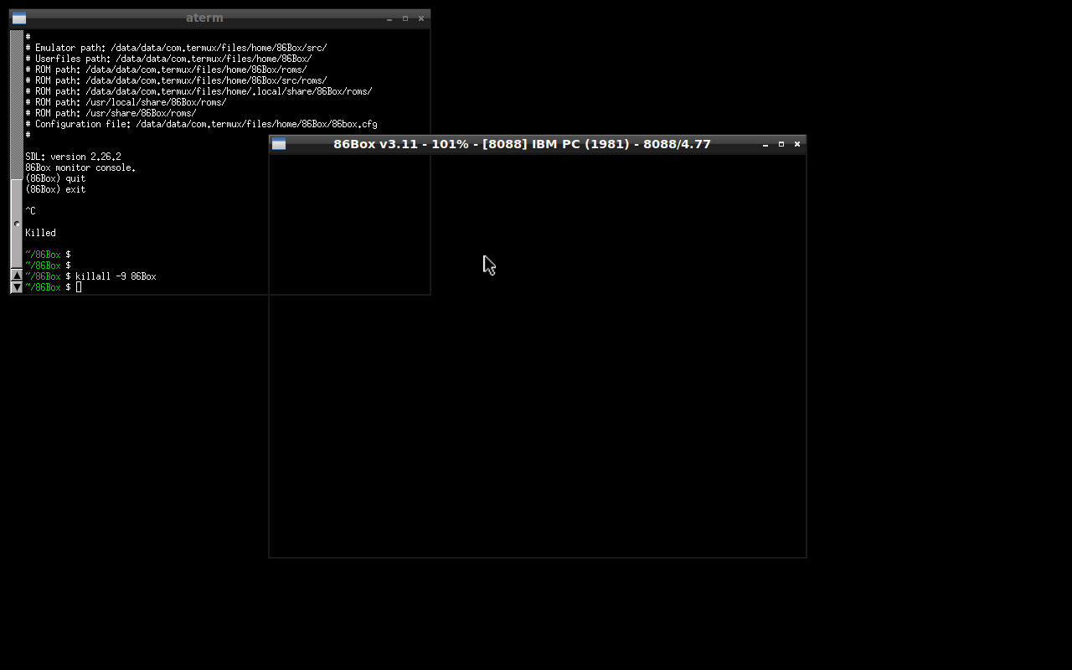Click the anchor dot on the aterm scrollbar
Viewport: 1072px width, 670px height.
pyautogui.click(x=16, y=223)
